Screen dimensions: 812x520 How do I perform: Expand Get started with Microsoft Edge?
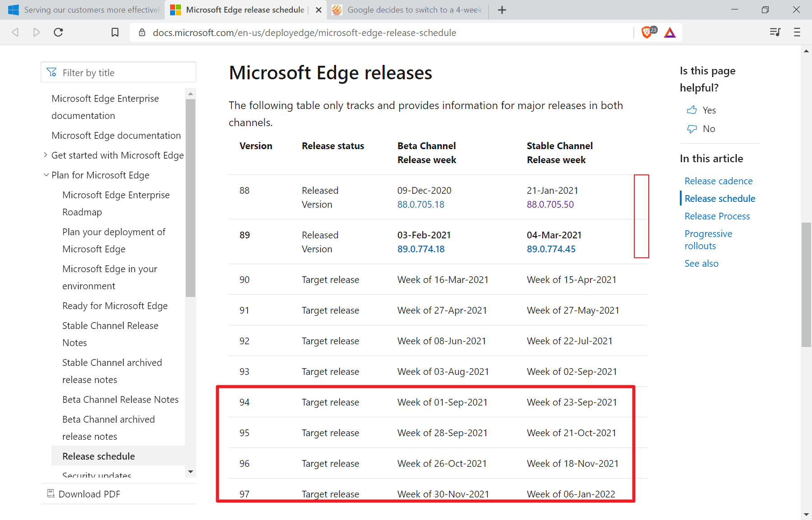[45, 155]
